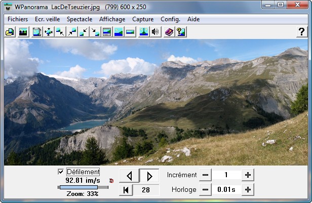Open the Affichage menu
This screenshot has width=312, height=203.
click(x=113, y=19)
